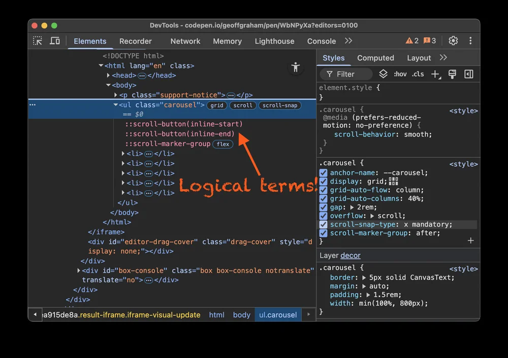Screen dimensions: 508x358
Task: Toggle the device toolbar icon
Action: (x=55, y=41)
